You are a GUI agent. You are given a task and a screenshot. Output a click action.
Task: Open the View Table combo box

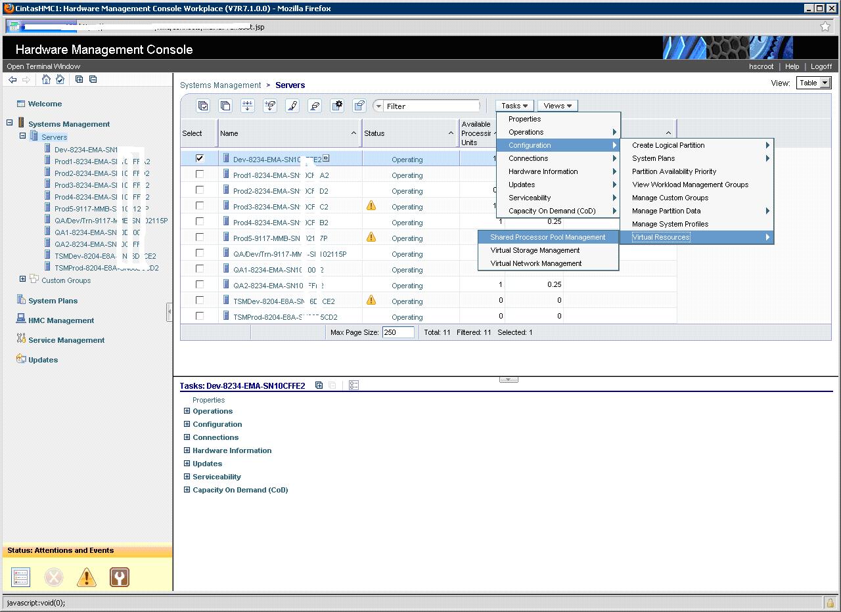[x=814, y=83]
